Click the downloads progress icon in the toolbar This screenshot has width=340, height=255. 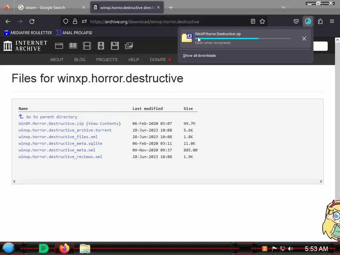tap(308, 21)
